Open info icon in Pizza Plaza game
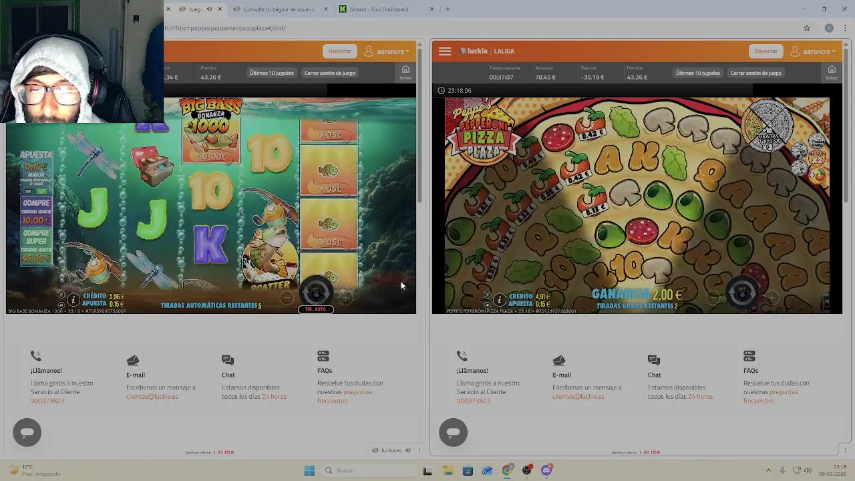Viewport: 855px width, 481px height. [x=499, y=301]
